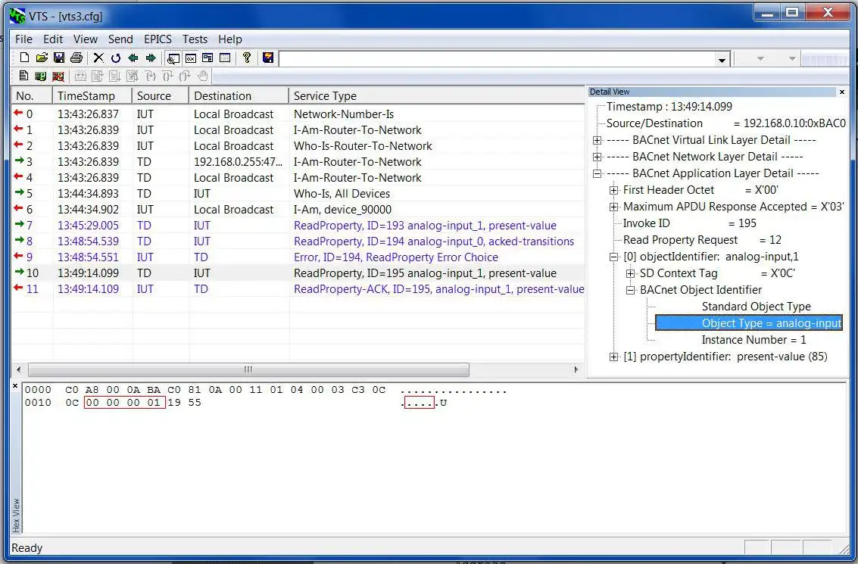Select the Timestamp : 13:49:14.099 tree item
This screenshot has height=564, width=858.
(669, 107)
